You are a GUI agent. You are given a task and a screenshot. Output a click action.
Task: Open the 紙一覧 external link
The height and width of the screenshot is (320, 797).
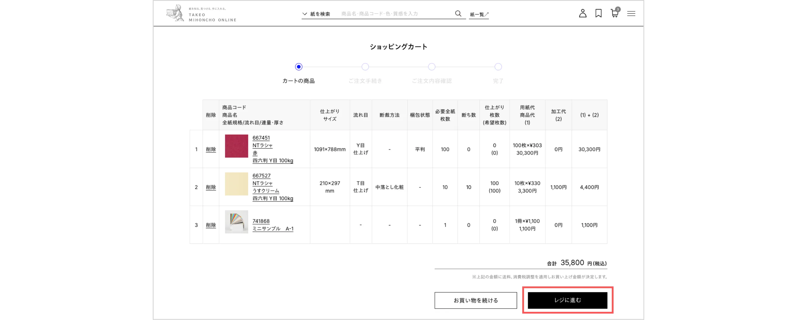pyautogui.click(x=479, y=14)
